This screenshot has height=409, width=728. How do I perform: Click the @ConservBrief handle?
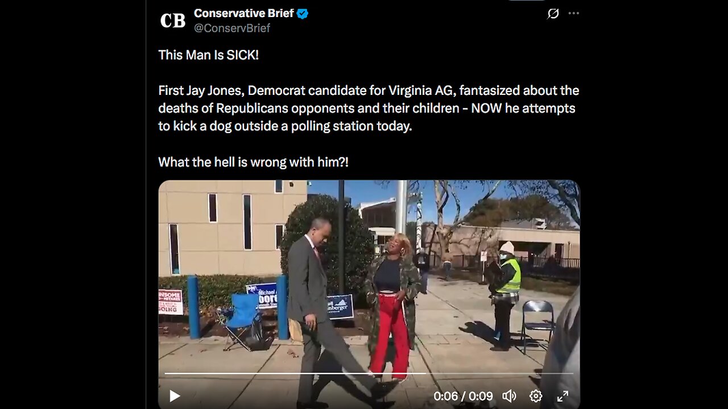[232, 28]
